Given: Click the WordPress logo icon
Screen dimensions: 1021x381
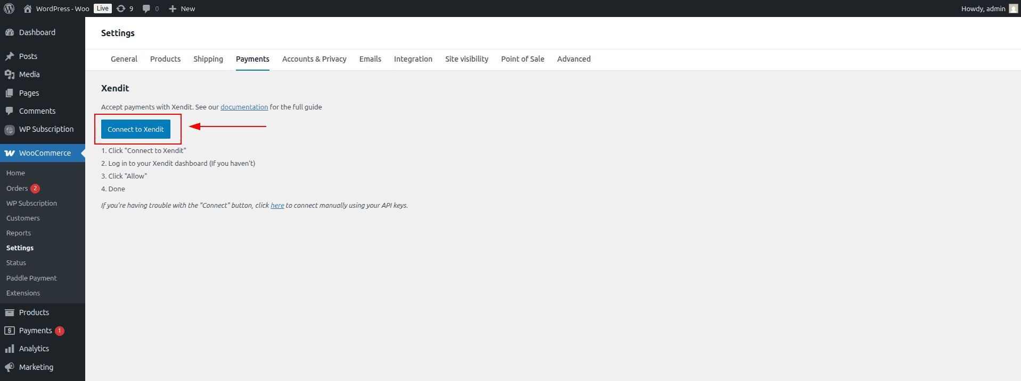Looking at the screenshot, I should [x=9, y=9].
